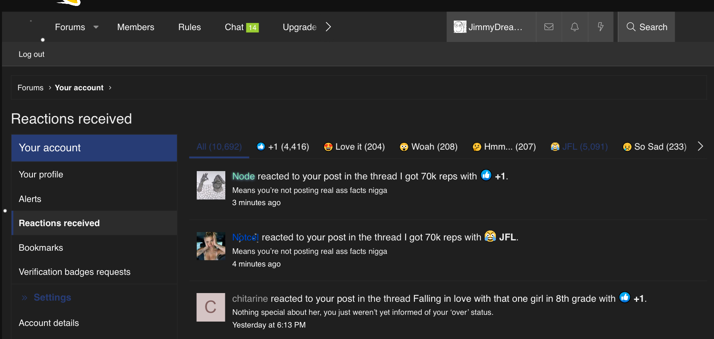The image size is (714, 339).
Task: Open the alerts bell icon
Action: 574,27
